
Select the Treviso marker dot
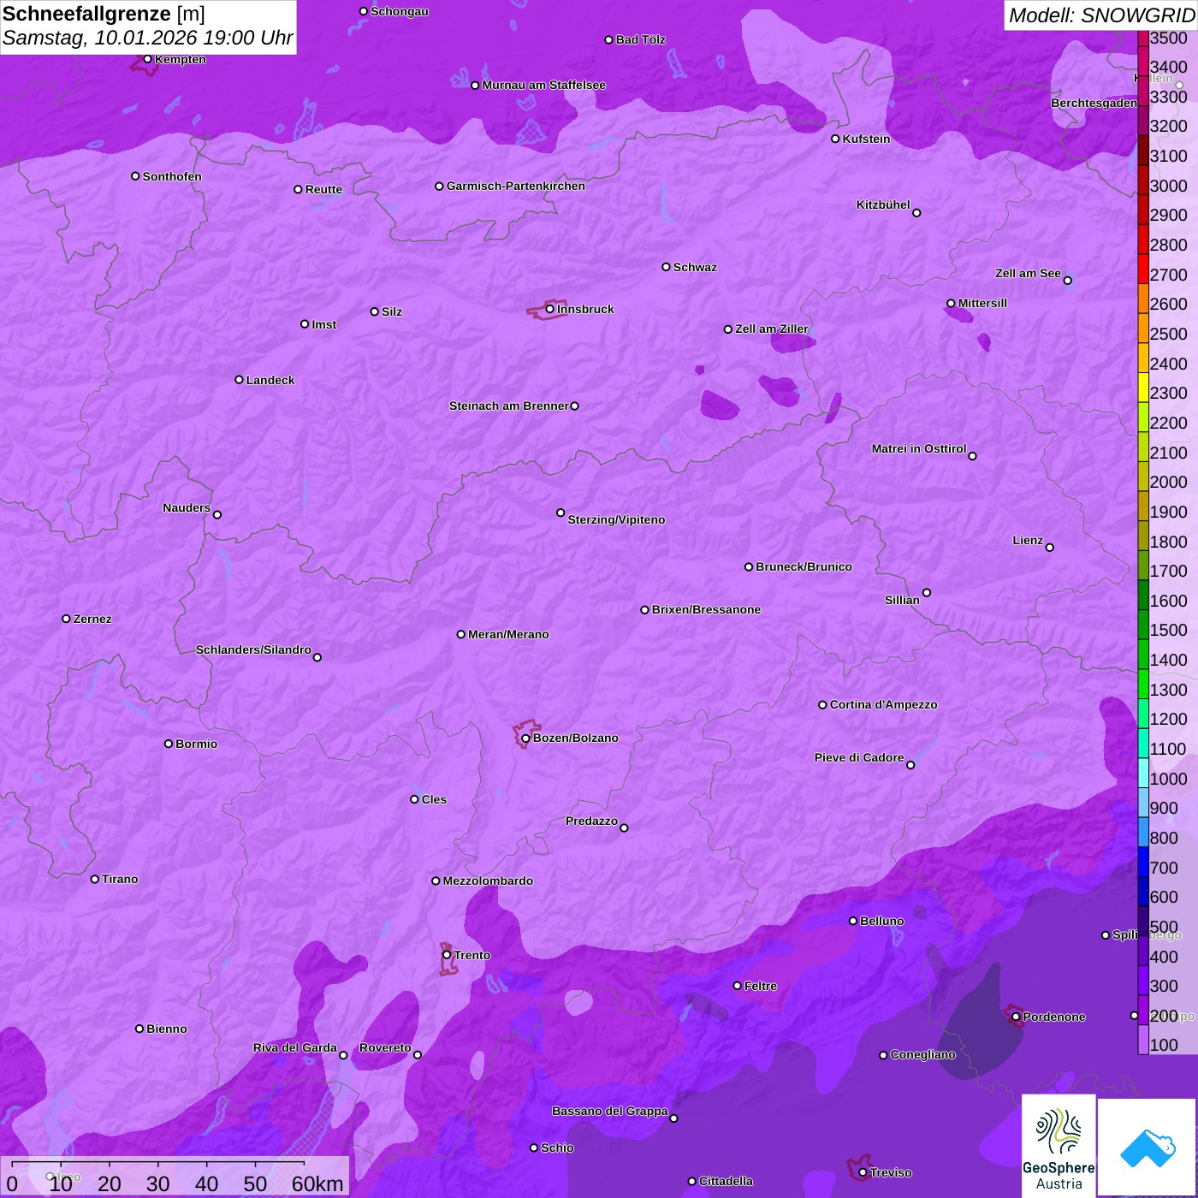(x=863, y=1172)
